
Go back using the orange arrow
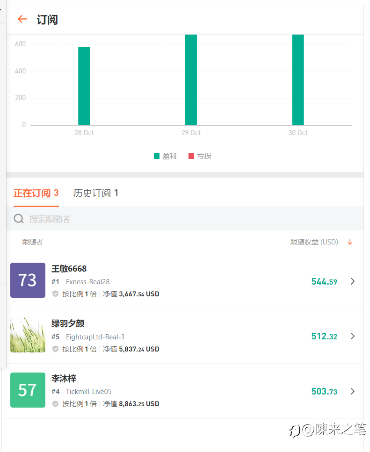[22, 19]
